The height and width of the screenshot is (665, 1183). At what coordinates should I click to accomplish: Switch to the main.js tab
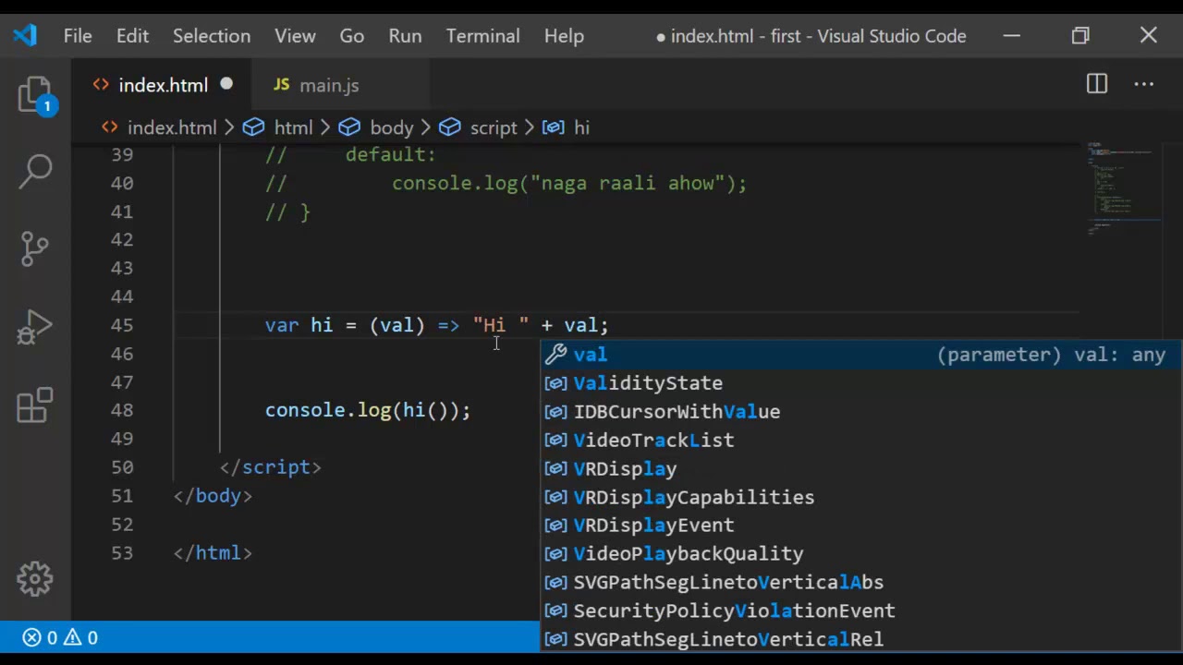pos(317,85)
